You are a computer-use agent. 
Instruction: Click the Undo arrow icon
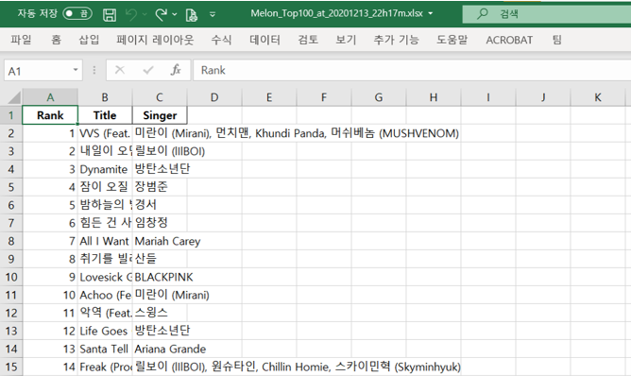[130, 15]
